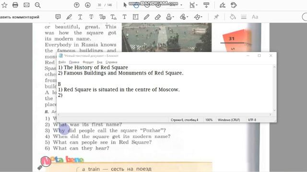Screen dimensions: 307x172
Task: Place cursor on the lone 'B' line in Notepad
Action: 59,84
